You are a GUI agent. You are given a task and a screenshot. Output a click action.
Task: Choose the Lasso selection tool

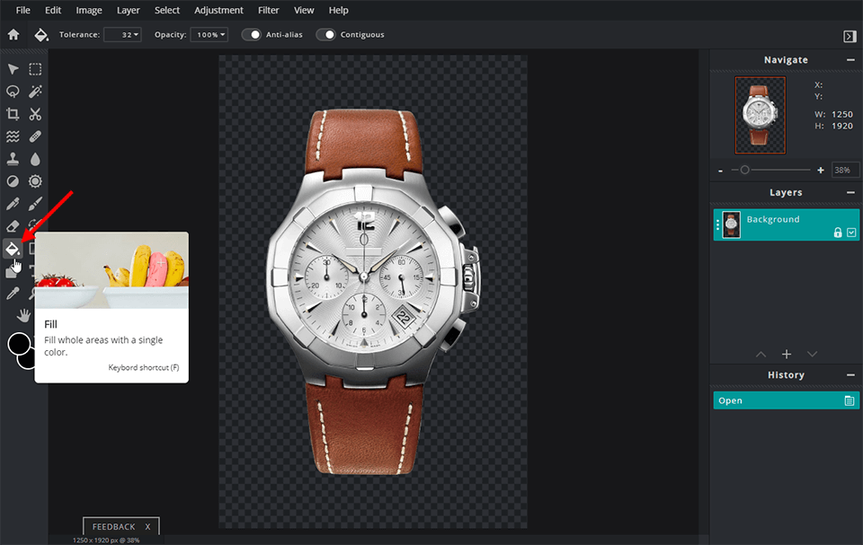tap(13, 92)
